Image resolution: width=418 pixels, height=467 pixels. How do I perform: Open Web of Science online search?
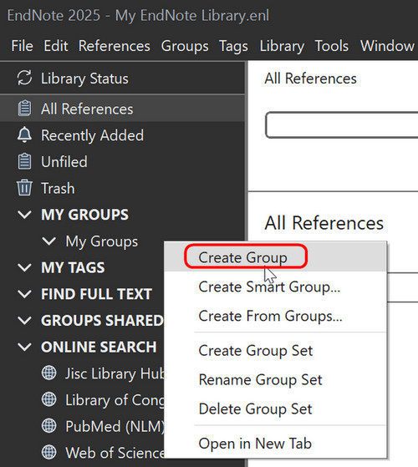(115, 453)
